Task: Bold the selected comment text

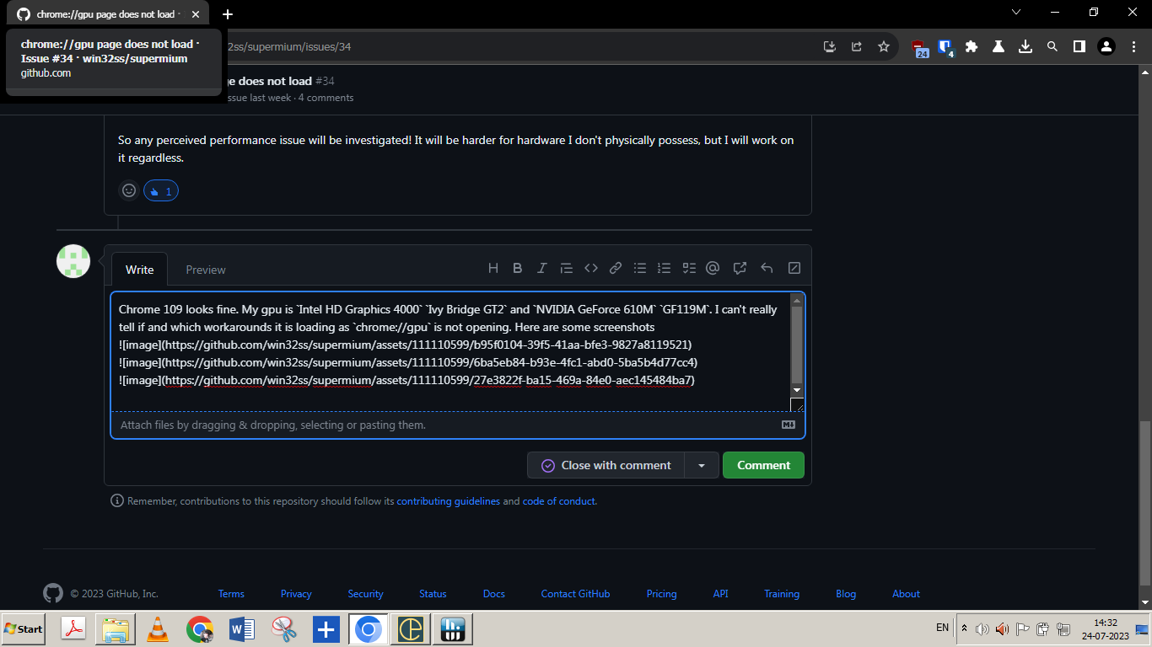Action: click(x=518, y=268)
